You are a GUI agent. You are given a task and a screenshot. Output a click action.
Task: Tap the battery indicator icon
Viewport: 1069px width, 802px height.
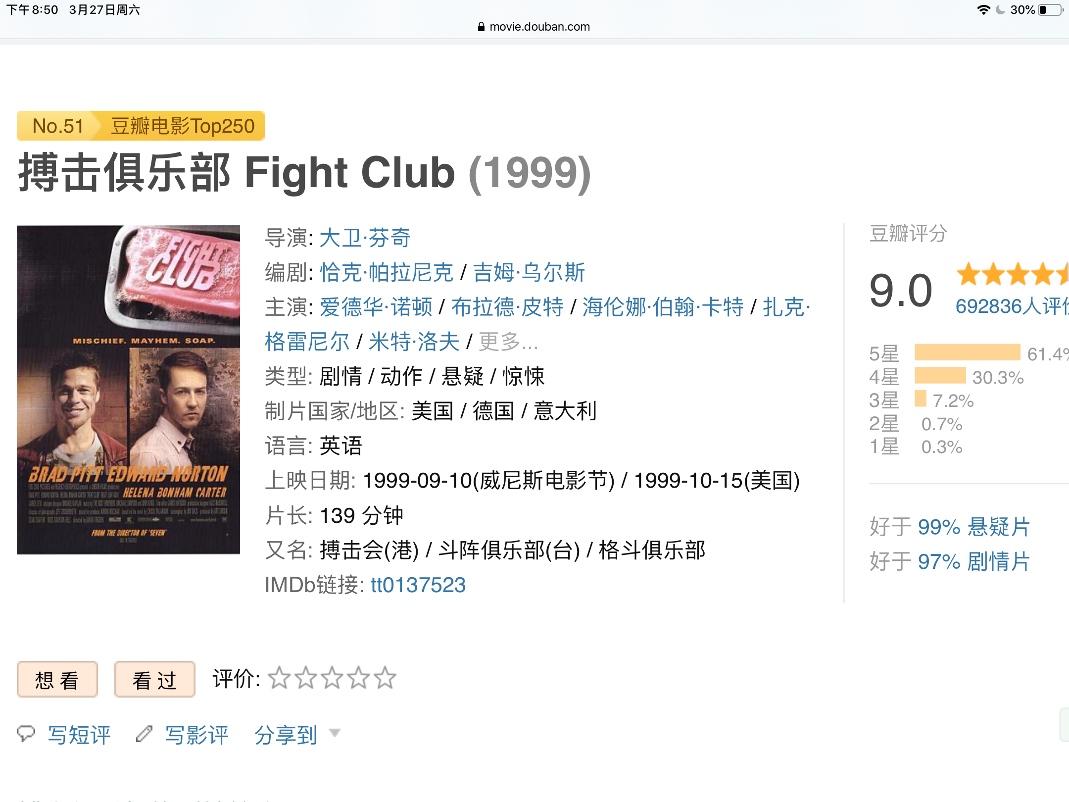tap(1051, 10)
